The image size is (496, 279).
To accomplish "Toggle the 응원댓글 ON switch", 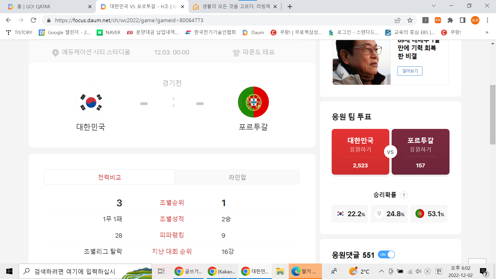I will [386, 255].
